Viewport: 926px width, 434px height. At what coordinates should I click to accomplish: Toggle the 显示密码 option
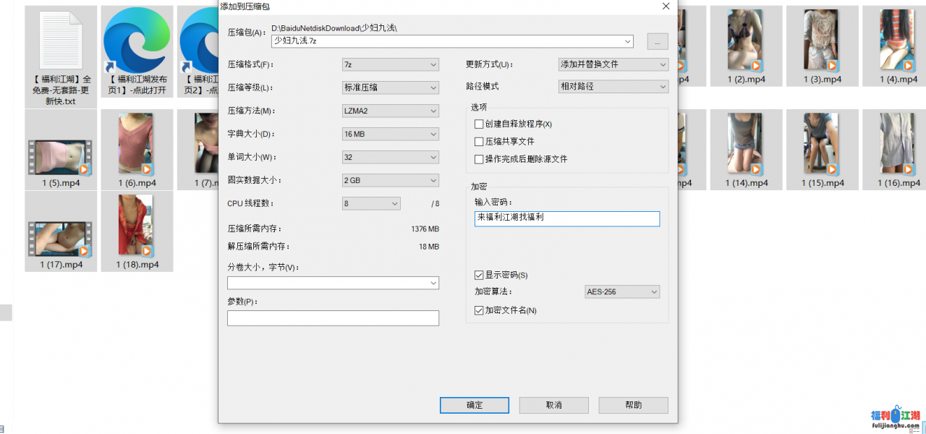click(479, 275)
